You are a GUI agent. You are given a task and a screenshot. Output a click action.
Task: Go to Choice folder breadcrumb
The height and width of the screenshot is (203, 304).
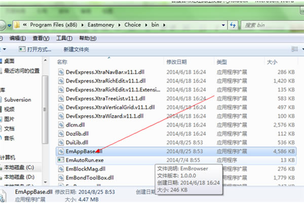133,25
